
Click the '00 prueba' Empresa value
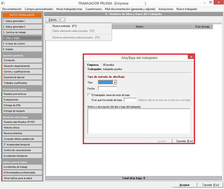tap(108, 65)
